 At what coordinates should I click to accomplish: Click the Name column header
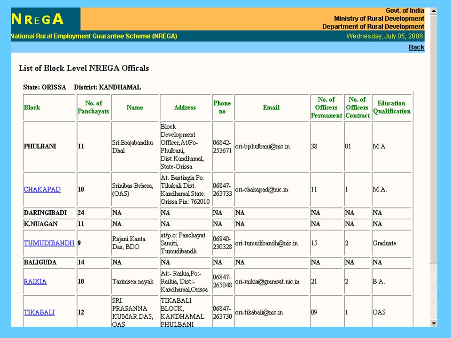pos(135,108)
